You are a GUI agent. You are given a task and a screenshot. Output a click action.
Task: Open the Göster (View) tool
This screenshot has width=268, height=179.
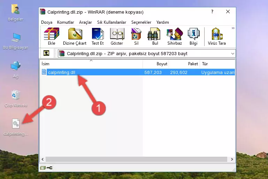click(x=117, y=36)
